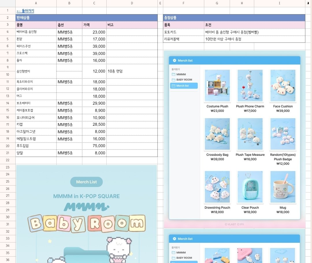Select cell 베이비믐 솜인형
The height and width of the screenshot is (263, 312).
pyautogui.click(x=36, y=32)
